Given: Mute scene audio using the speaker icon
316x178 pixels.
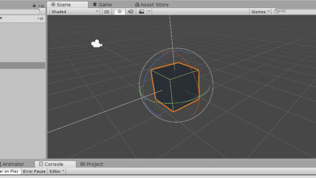Looking at the screenshot, I should coord(130,11).
